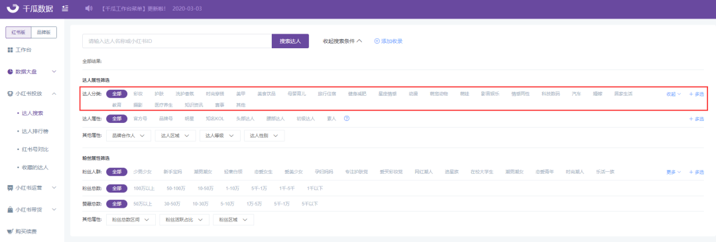Expand 更多 options for 粉丝人群
This screenshot has height=242, width=716.
point(674,172)
